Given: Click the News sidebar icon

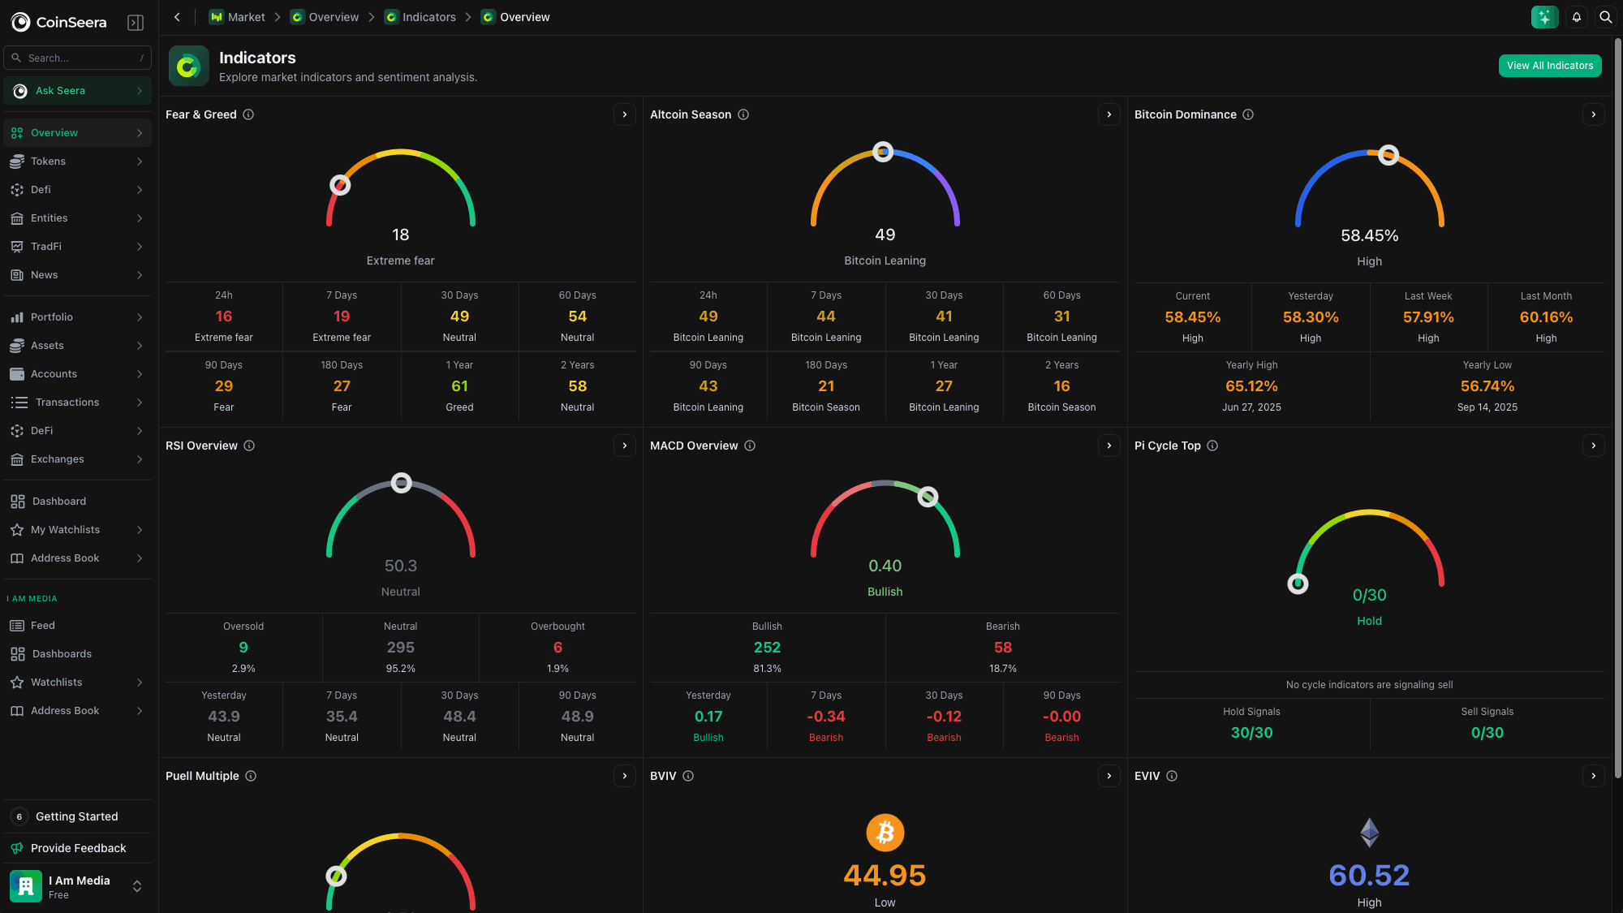Looking at the screenshot, I should pyautogui.click(x=17, y=275).
